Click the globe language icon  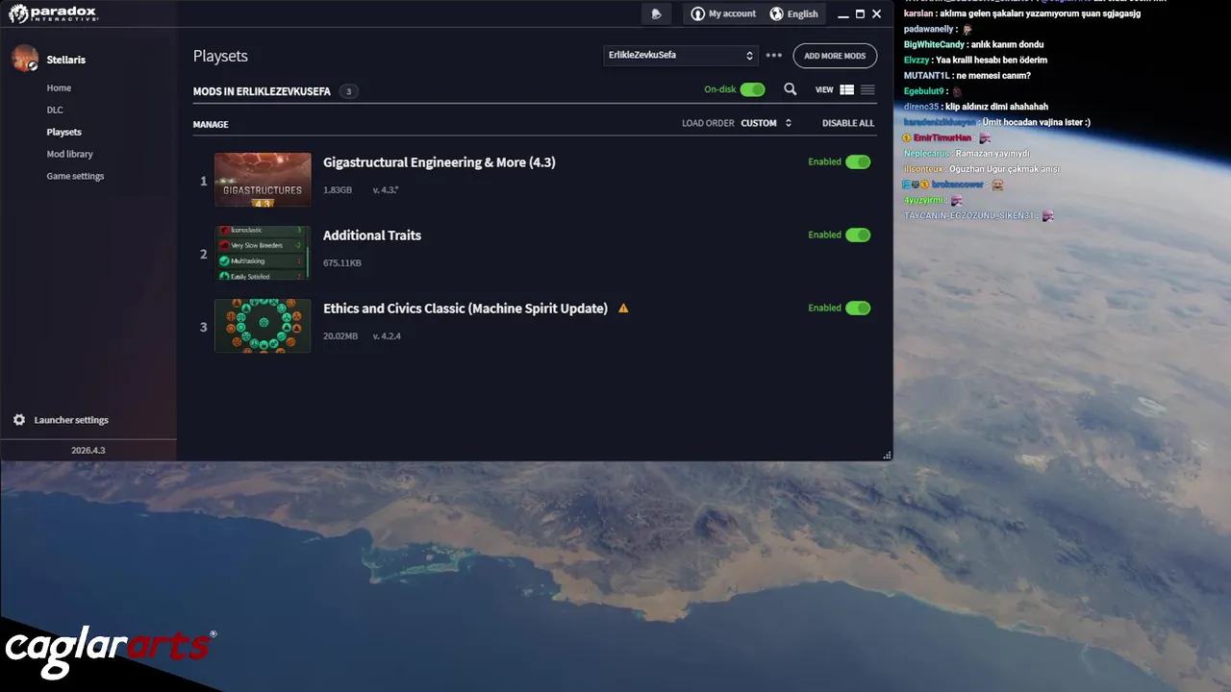click(777, 13)
